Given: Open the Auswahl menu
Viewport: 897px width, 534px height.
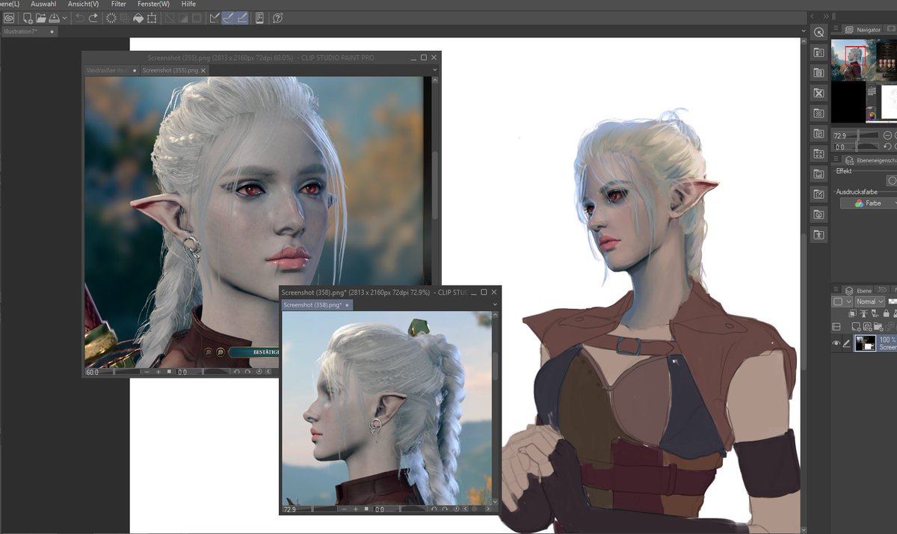Looking at the screenshot, I should pyautogui.click(x=43, y=4).
